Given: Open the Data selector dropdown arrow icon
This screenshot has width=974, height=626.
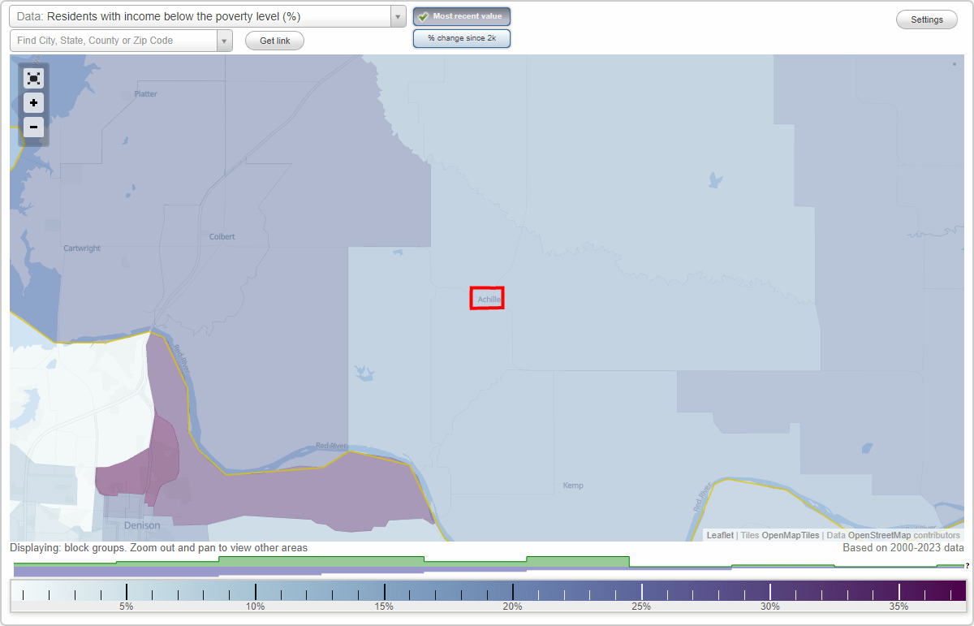Looking at the screenshot, I should [396, 15].
